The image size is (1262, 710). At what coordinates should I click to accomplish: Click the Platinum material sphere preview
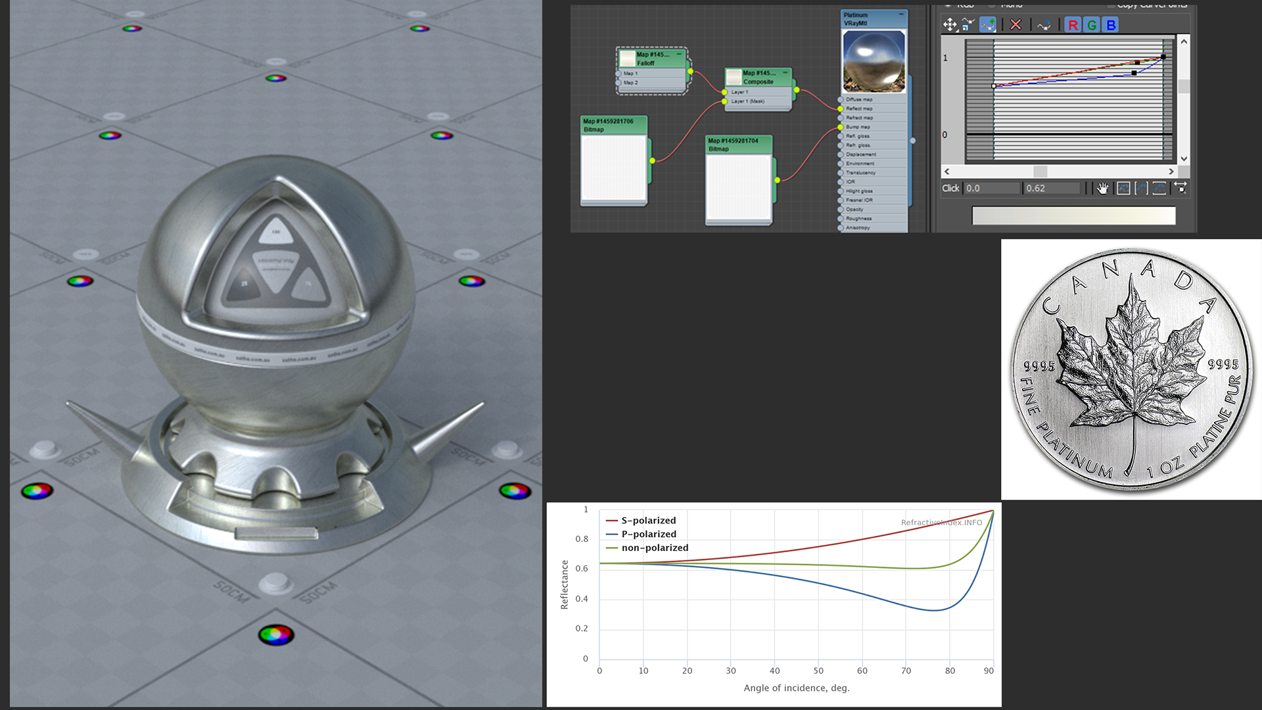click(874, 61)
